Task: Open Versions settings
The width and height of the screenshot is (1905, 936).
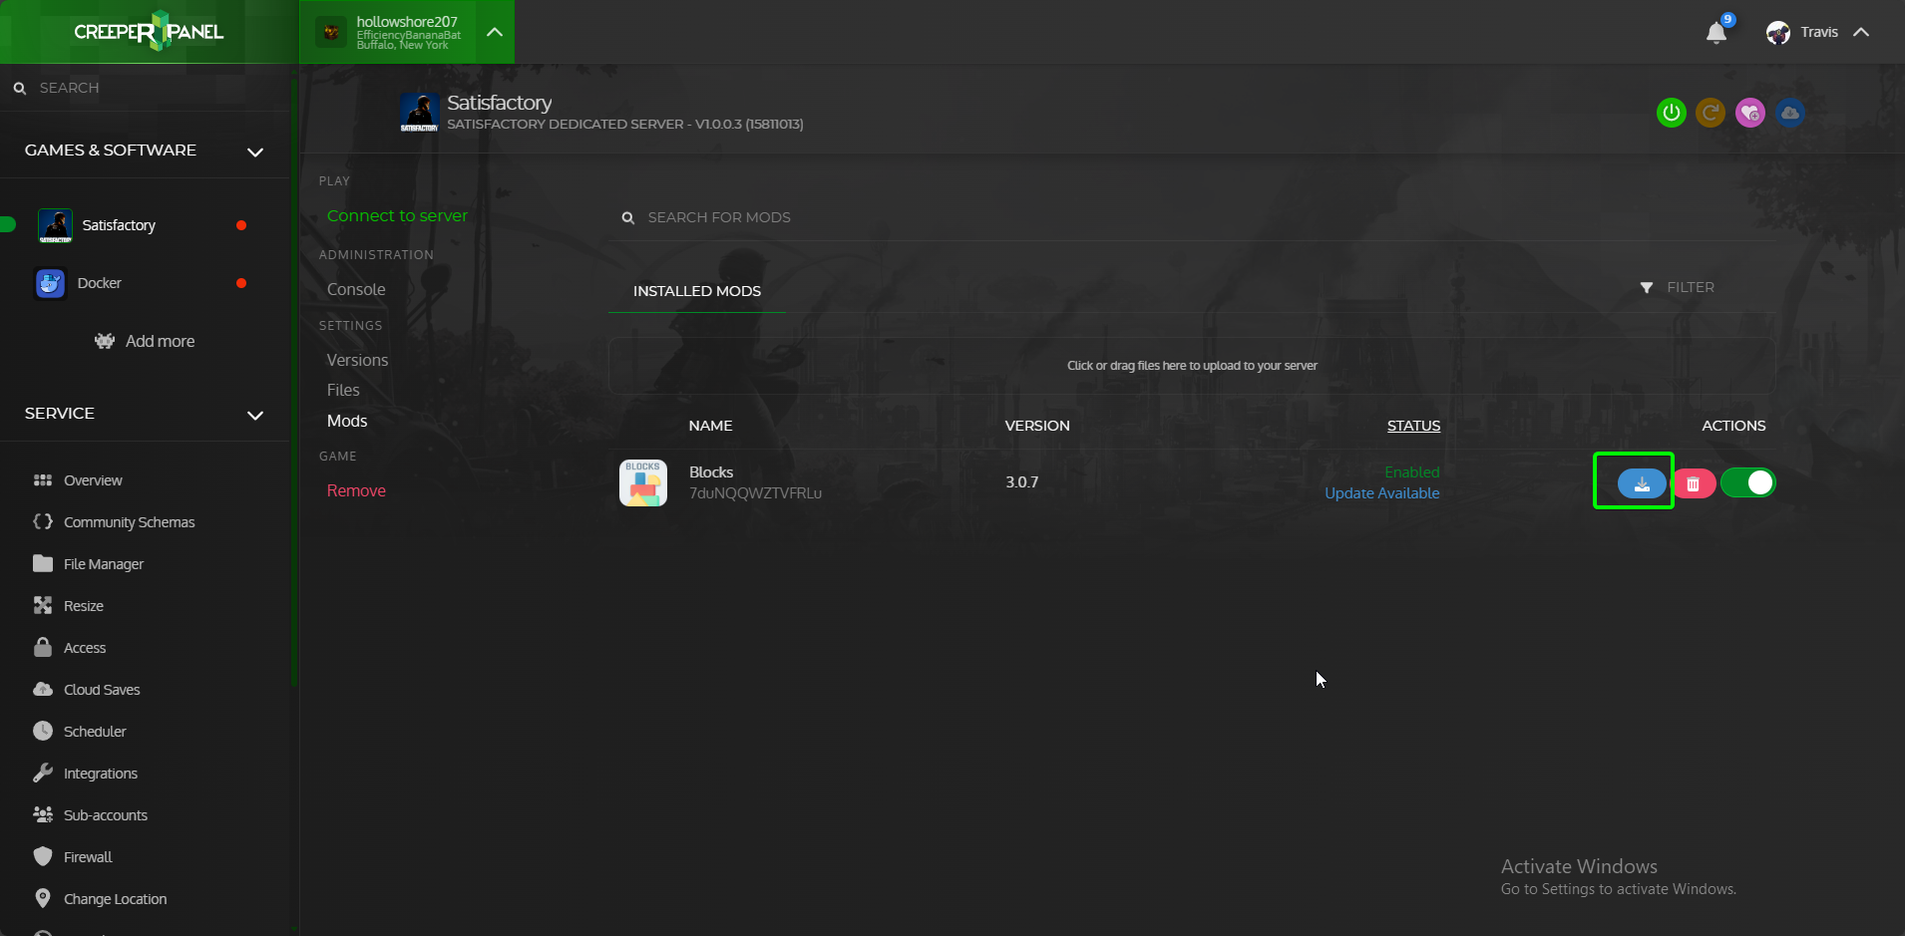Action: 357,360
